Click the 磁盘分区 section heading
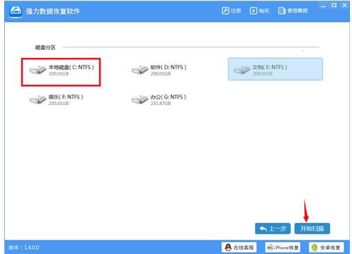The width and height of the screenshot is (352, 254). point(45,48)
